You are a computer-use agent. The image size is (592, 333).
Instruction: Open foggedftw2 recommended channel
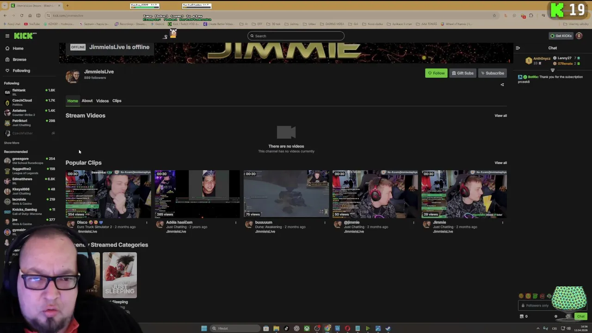click(x=29, y=171)
